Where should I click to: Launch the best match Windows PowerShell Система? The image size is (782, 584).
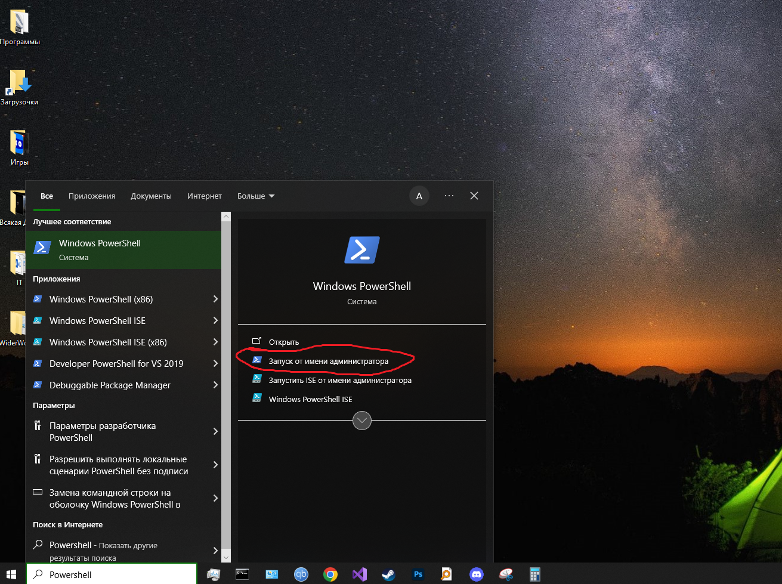(123, 250)
